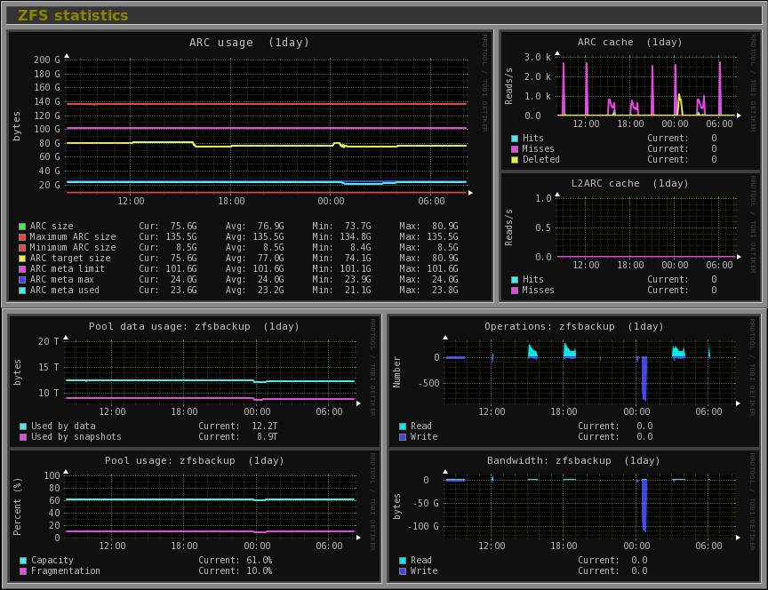Click the "ZFS statistics" page heading
768x590 pixels.
pos(73,16)
